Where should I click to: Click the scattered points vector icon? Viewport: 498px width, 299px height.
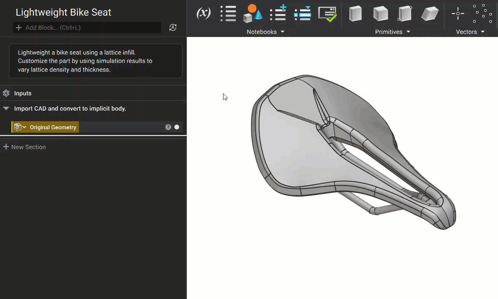tap(482, 14)
